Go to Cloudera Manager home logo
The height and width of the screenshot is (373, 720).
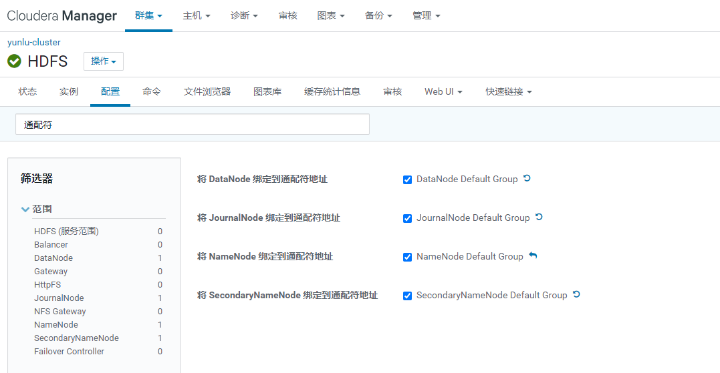coord(62,15)
